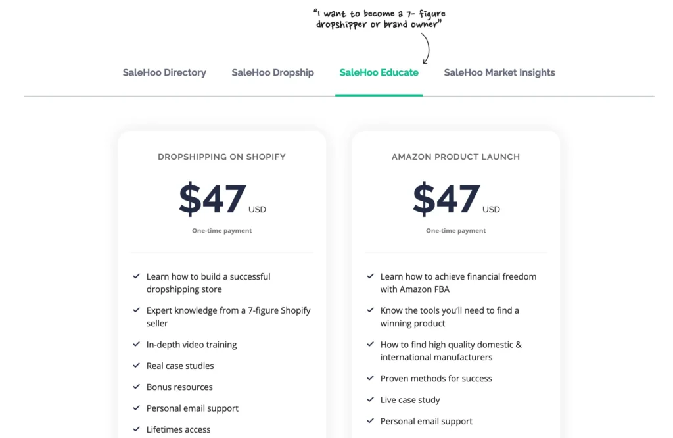This screenshot has height=438, width=673.
Task: Click the handwritten '7-figure dropshipper' quote
Action: tap(380, 19)
